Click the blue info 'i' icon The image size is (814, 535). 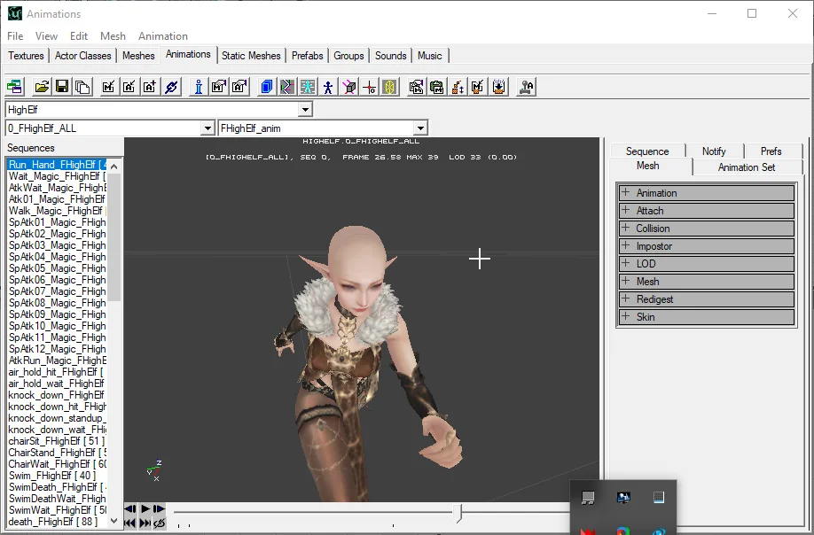point(199,87)
